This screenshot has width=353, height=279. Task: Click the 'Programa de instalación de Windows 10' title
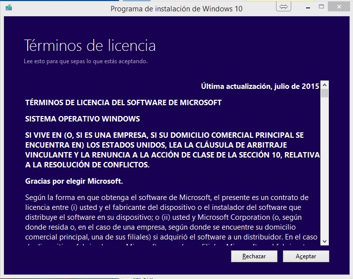point(176,9)
